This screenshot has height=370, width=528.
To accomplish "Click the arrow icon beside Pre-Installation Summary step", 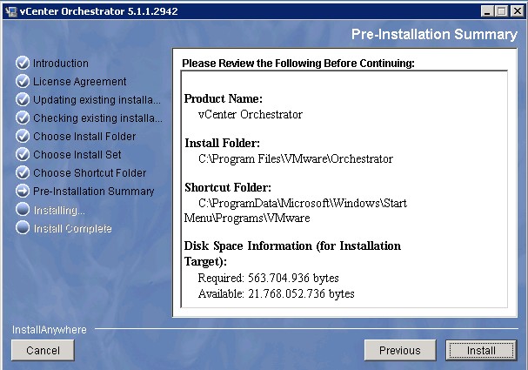I will [23, 192].
